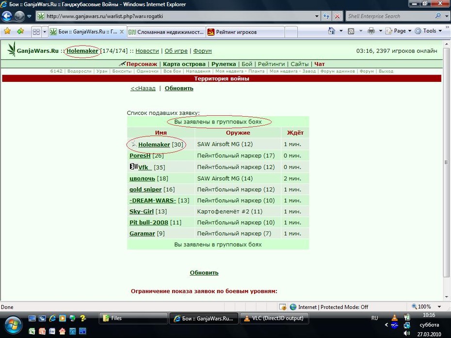Screen dimensions: 451x338
Task: Open the Рейтинги menu item
Action: point(271,64)
